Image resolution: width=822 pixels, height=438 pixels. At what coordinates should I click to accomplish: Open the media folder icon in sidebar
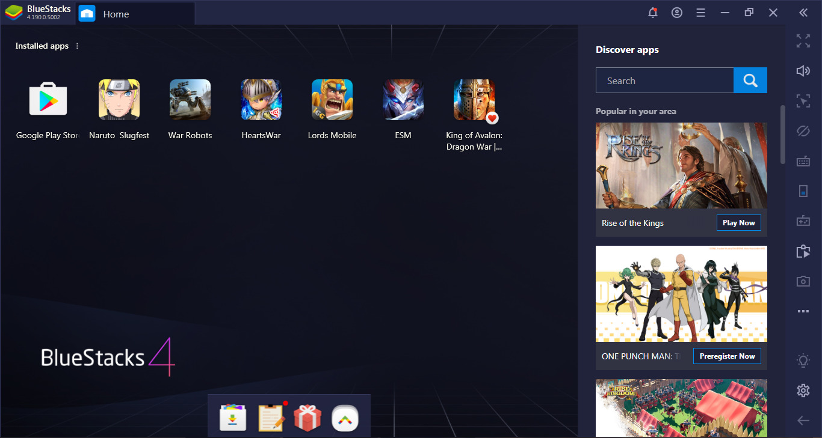coord(803,251)
